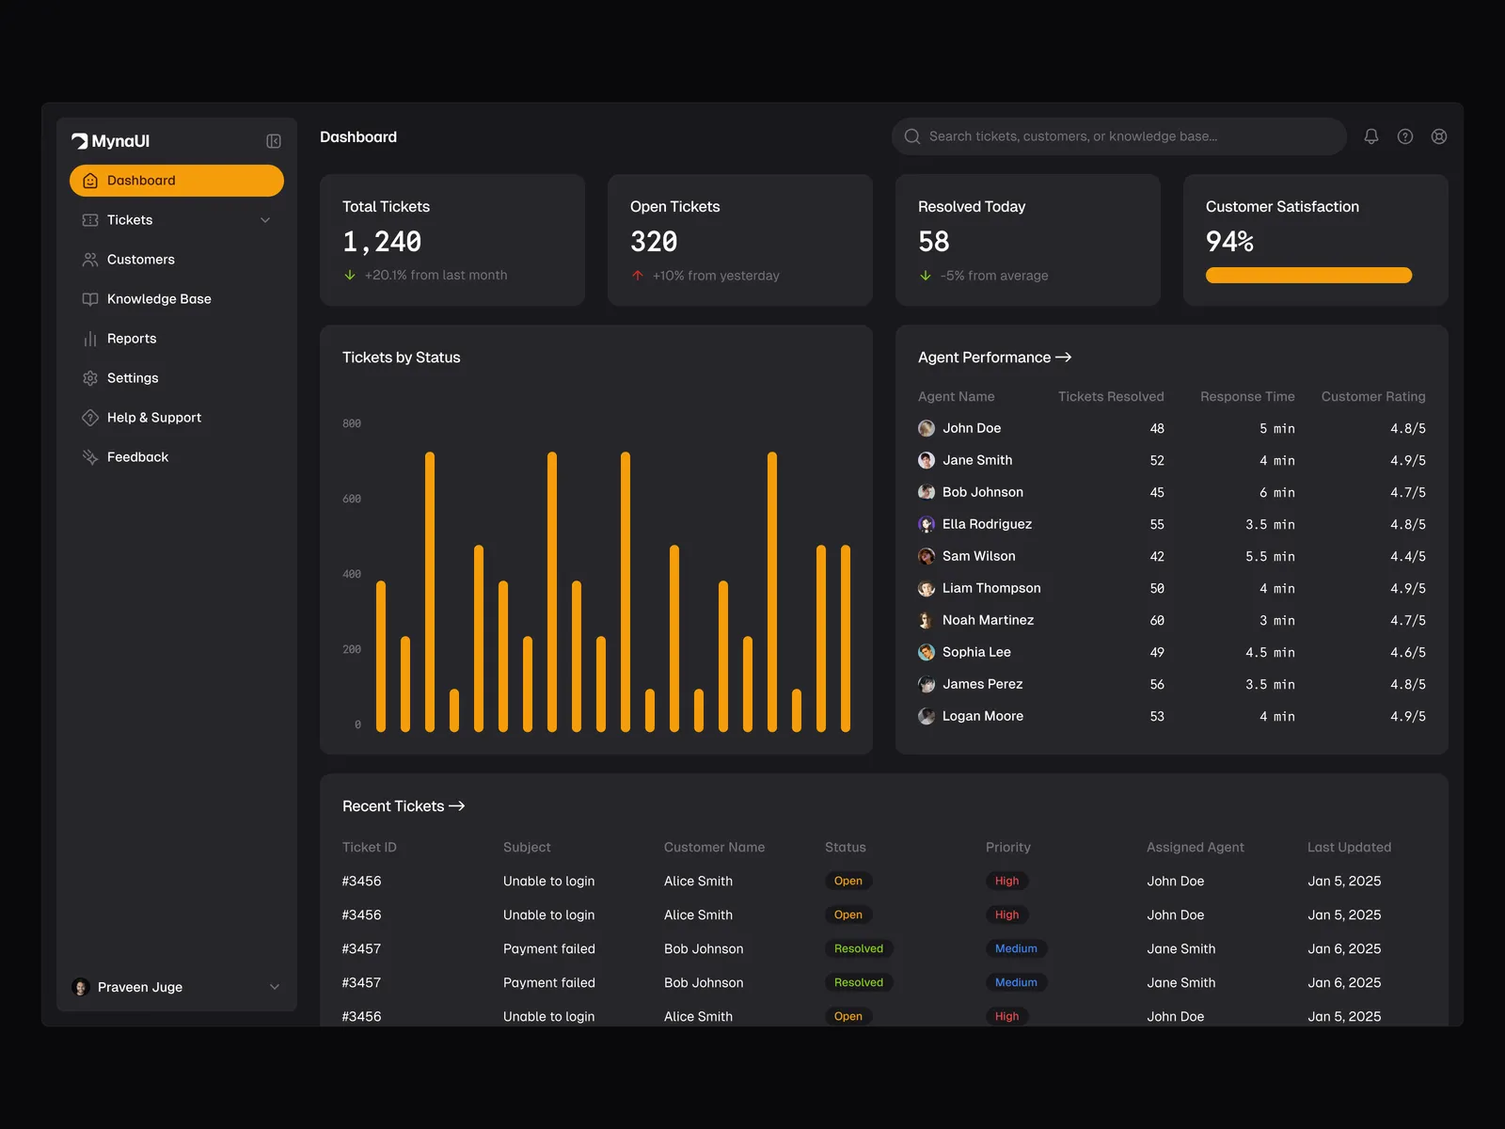Click the Customer Satisfaction progress bar
Screen dimensions: 1505x1129
[1308, 276]
